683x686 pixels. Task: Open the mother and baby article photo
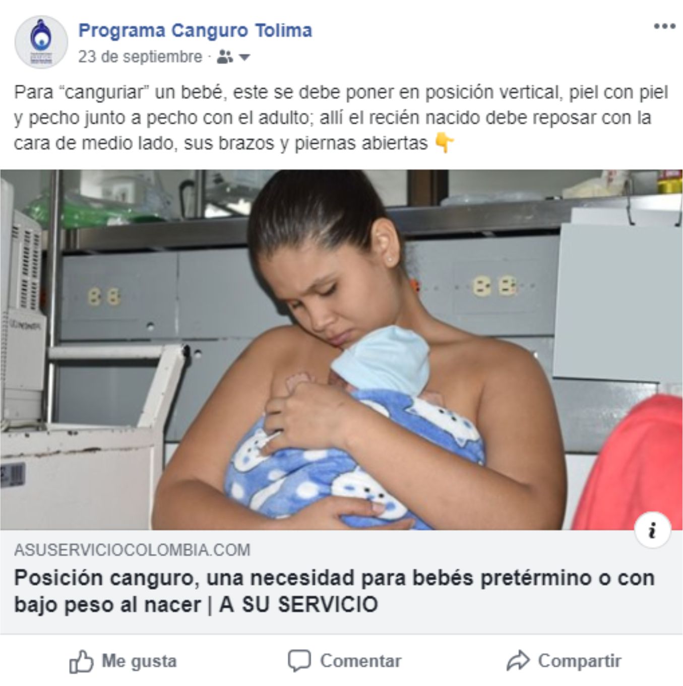point(341,349)
